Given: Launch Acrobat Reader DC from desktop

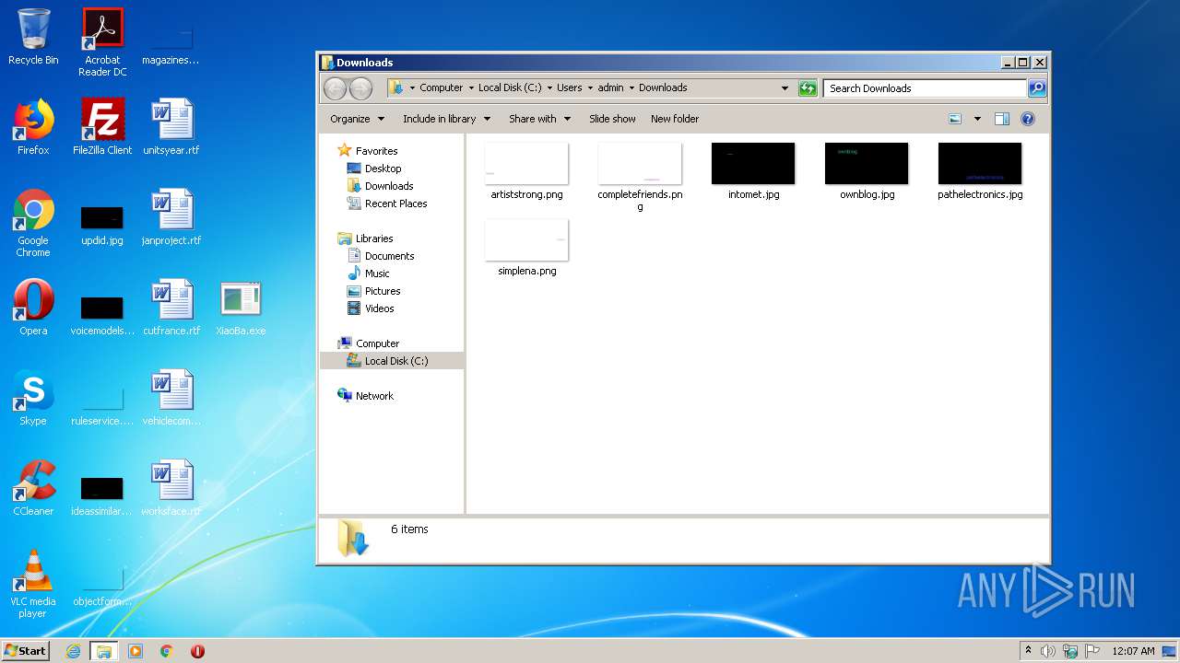Looking at the screenshot, I should (x=102, y=41).
